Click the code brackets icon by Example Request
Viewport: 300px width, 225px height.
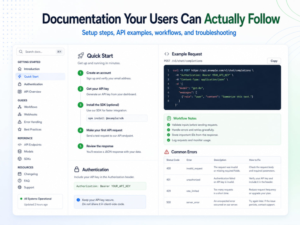[x=166, y=54]
